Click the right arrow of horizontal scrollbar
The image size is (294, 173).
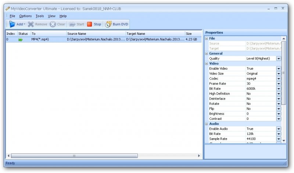(199, 156)
